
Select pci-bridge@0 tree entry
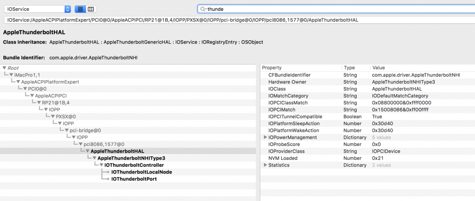point(85,130)
